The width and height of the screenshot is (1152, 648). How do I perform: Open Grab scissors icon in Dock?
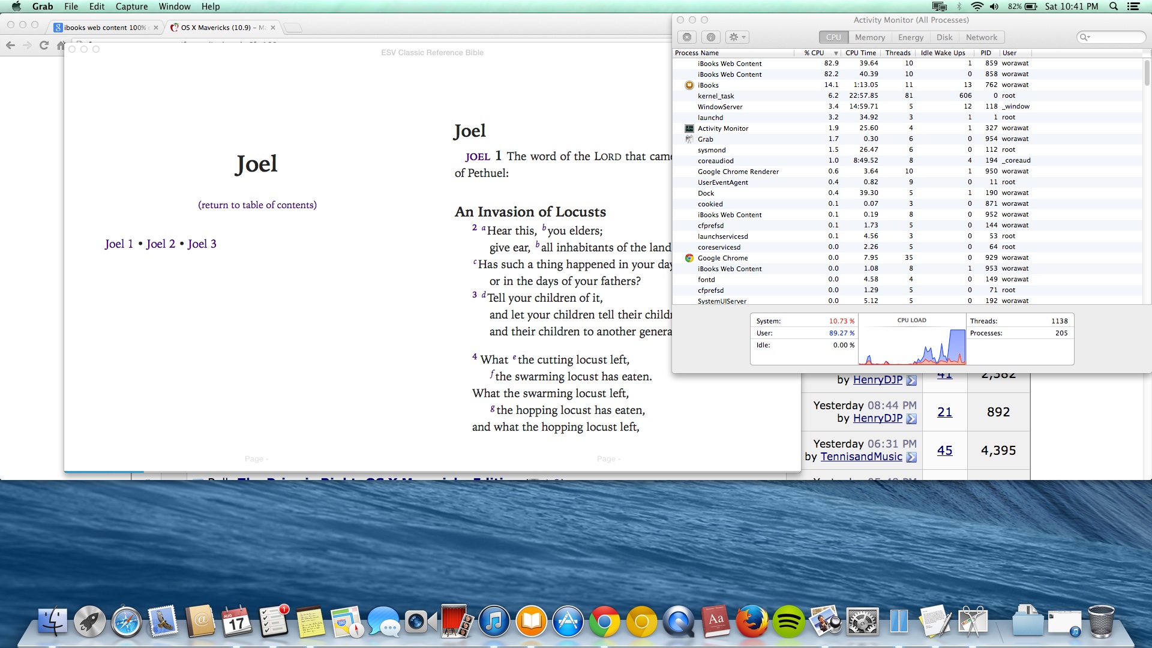click(x=972, y=621)
